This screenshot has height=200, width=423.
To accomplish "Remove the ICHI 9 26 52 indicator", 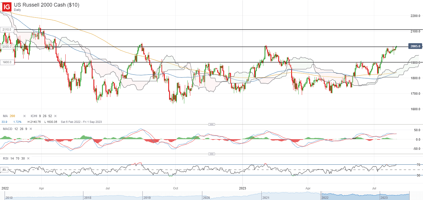I will pyautogui.click(x=55, y=116).
